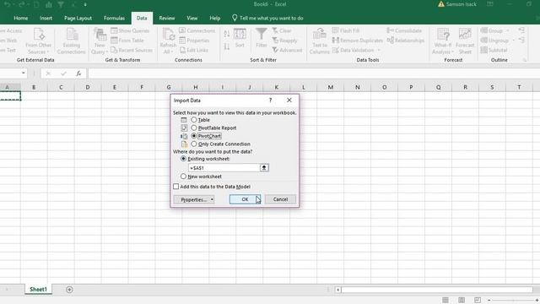Switch to Page Layout view status icon
Viewport: 540px width, 304px height.
462,301
